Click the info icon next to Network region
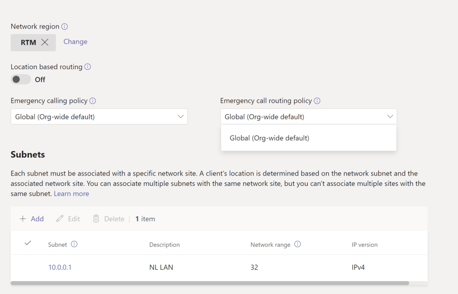458x294 pixels. click(x=64, y=26)
